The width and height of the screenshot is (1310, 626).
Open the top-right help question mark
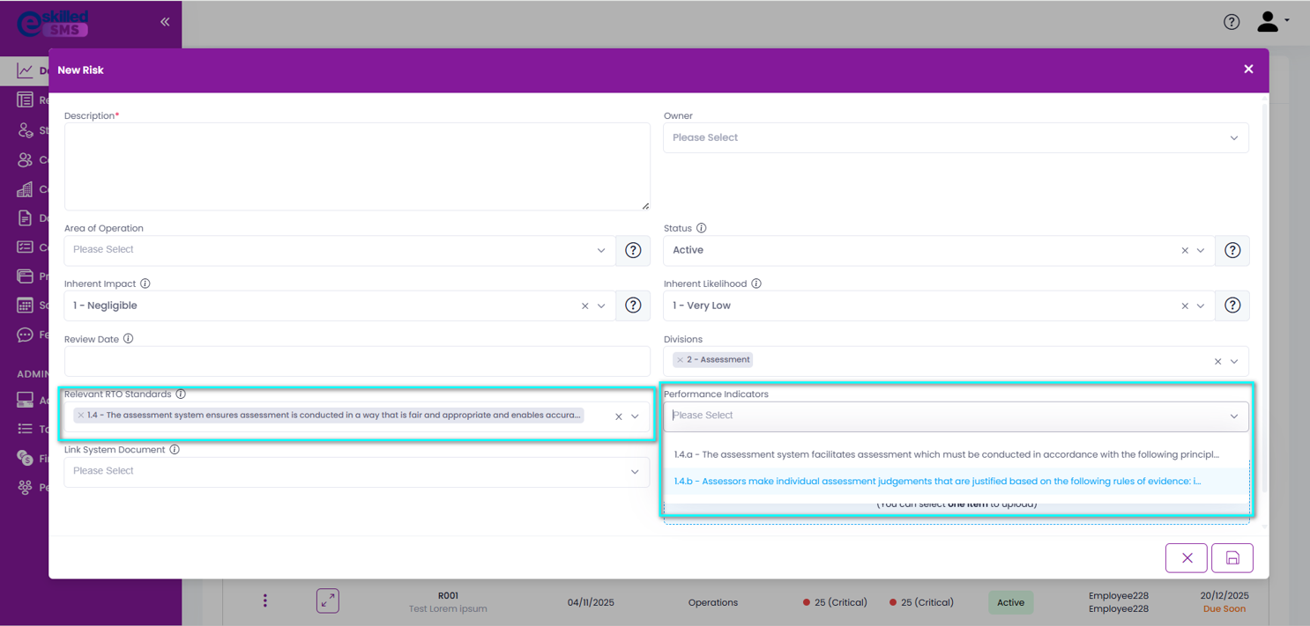1232,23
